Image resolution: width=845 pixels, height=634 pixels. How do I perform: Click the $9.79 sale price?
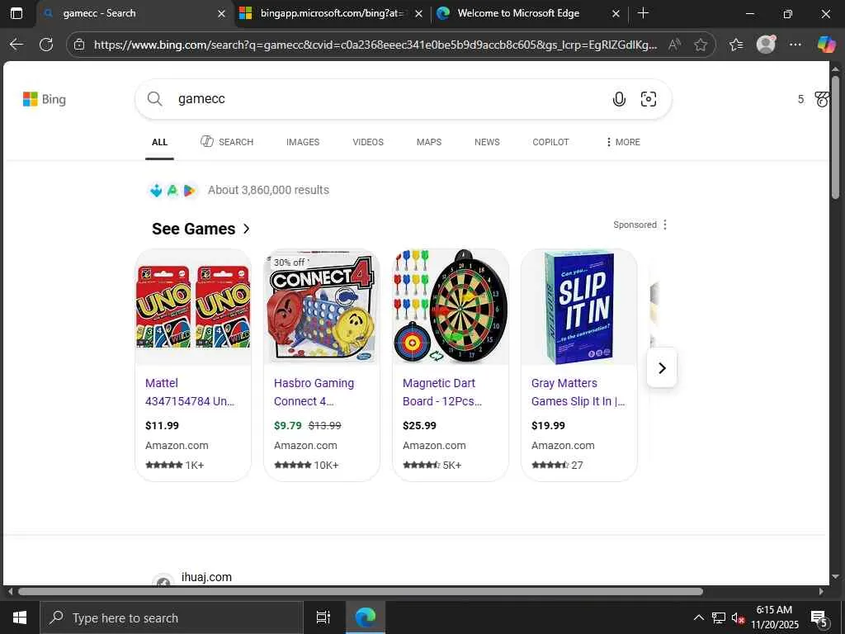click(288, 425)
